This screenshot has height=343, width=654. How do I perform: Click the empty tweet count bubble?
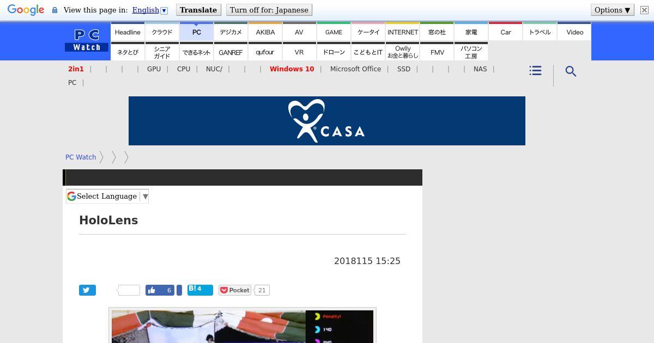tap(129, 290)
